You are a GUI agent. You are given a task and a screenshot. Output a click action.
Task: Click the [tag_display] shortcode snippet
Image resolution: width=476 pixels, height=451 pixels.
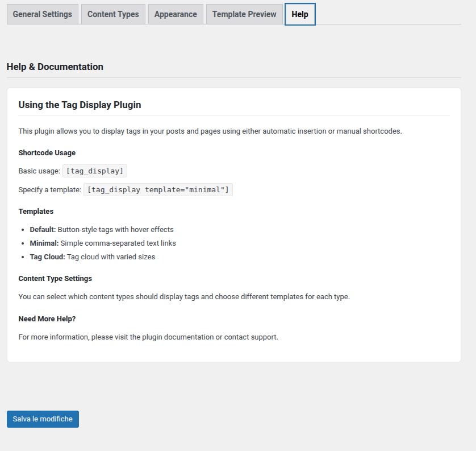[x=95, y=171]
